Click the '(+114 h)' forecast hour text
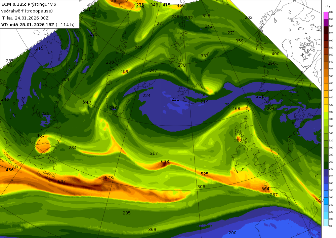 click(65, 25)
